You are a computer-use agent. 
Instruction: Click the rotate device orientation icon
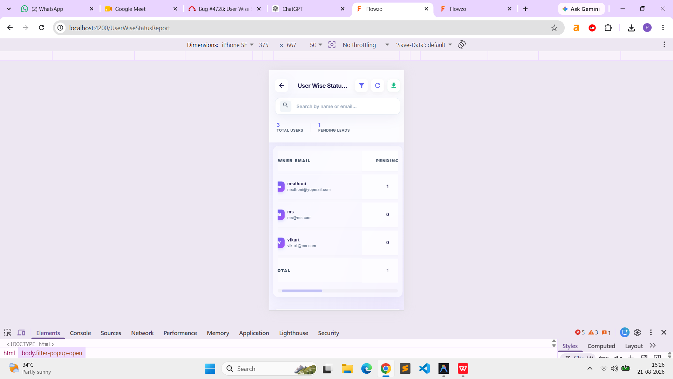[462, 45]
